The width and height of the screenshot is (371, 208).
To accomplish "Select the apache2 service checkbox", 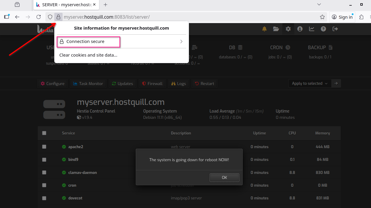I will [x=44, y=147].
